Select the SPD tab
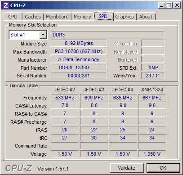Viewport: 183px width, 175px height. click(103, 16)
